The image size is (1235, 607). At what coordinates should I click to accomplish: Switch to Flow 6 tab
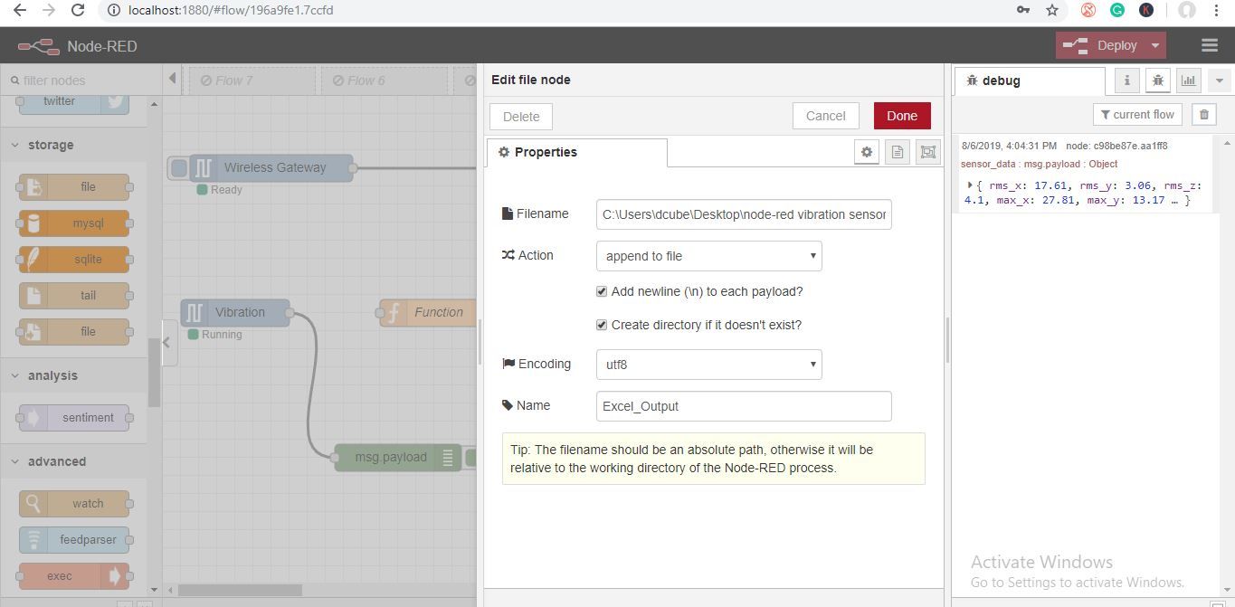click(384, 81)
